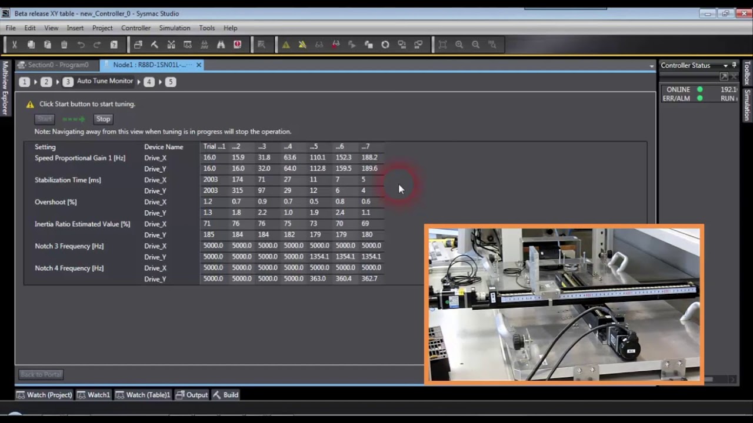
Task: Click the binoculars search icon
Action: [221, 45]
